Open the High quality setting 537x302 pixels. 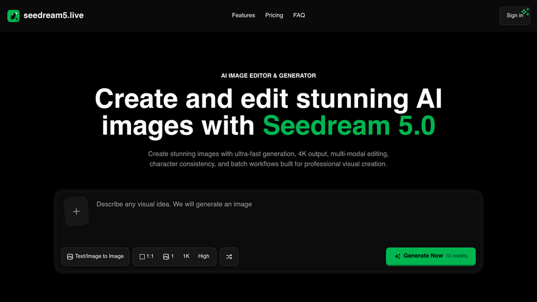click(204, 257)
